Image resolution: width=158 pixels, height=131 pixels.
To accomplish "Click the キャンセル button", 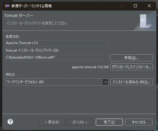I will [x=139, y=122].
